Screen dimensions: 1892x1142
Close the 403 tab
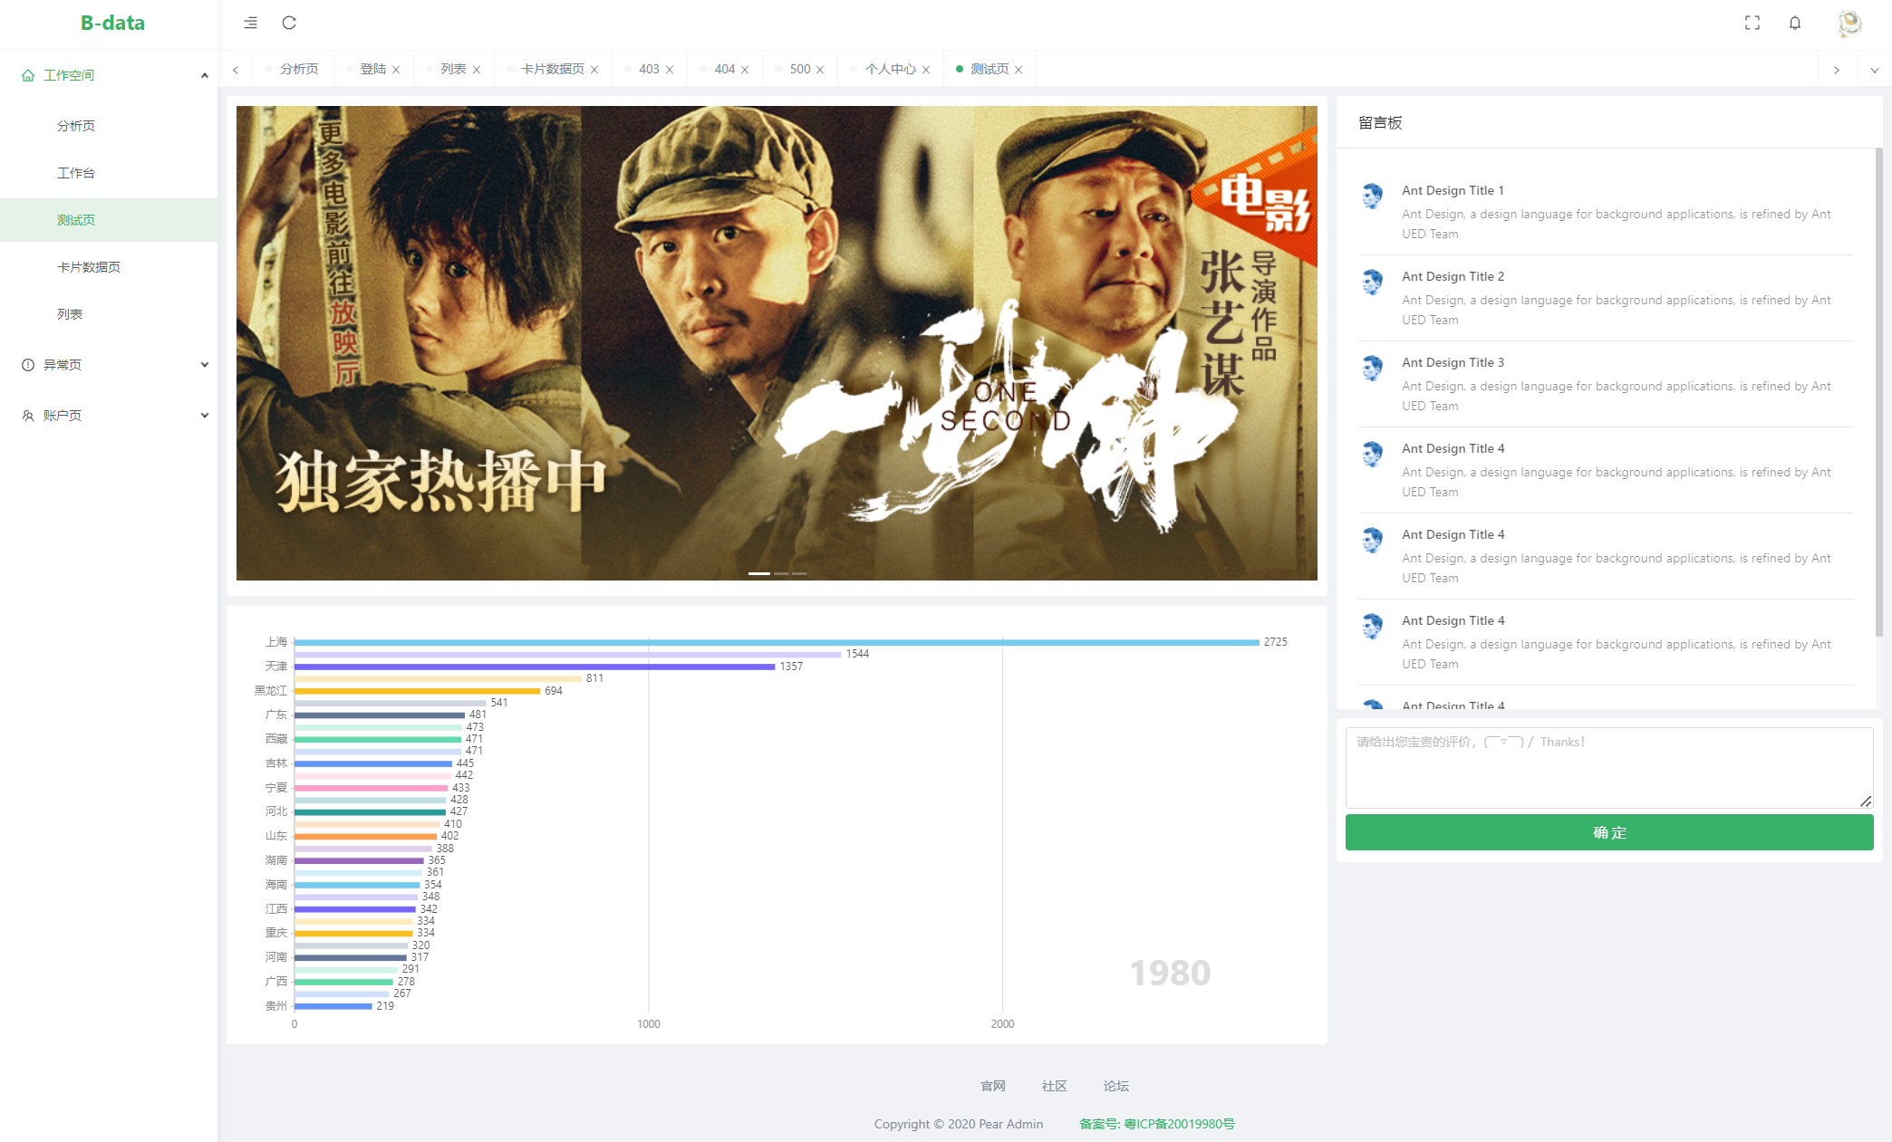click(x=670, y=70)
